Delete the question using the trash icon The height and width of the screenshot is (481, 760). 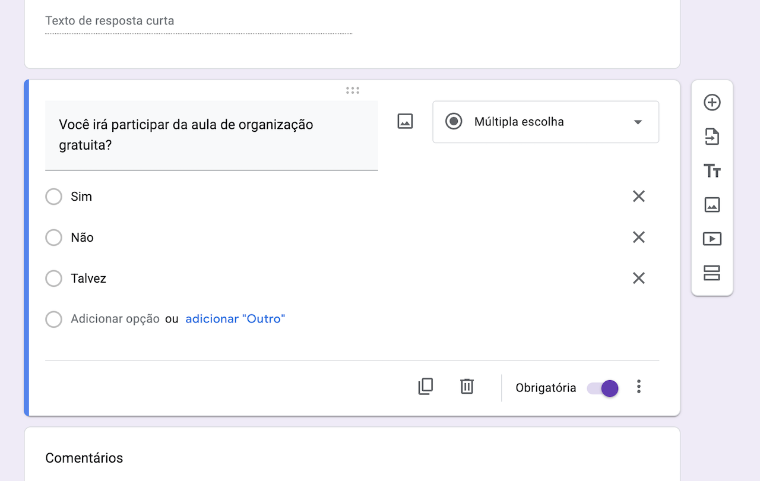coord(467,387)
